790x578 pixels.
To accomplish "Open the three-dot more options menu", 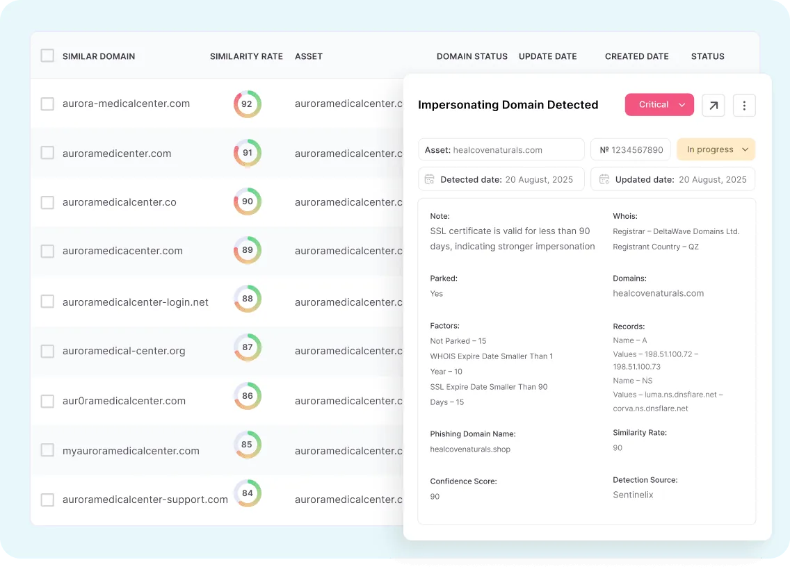I will (x=744, y=105).
